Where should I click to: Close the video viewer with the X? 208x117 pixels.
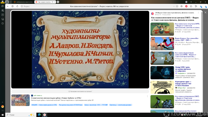(x=205, y=12)
